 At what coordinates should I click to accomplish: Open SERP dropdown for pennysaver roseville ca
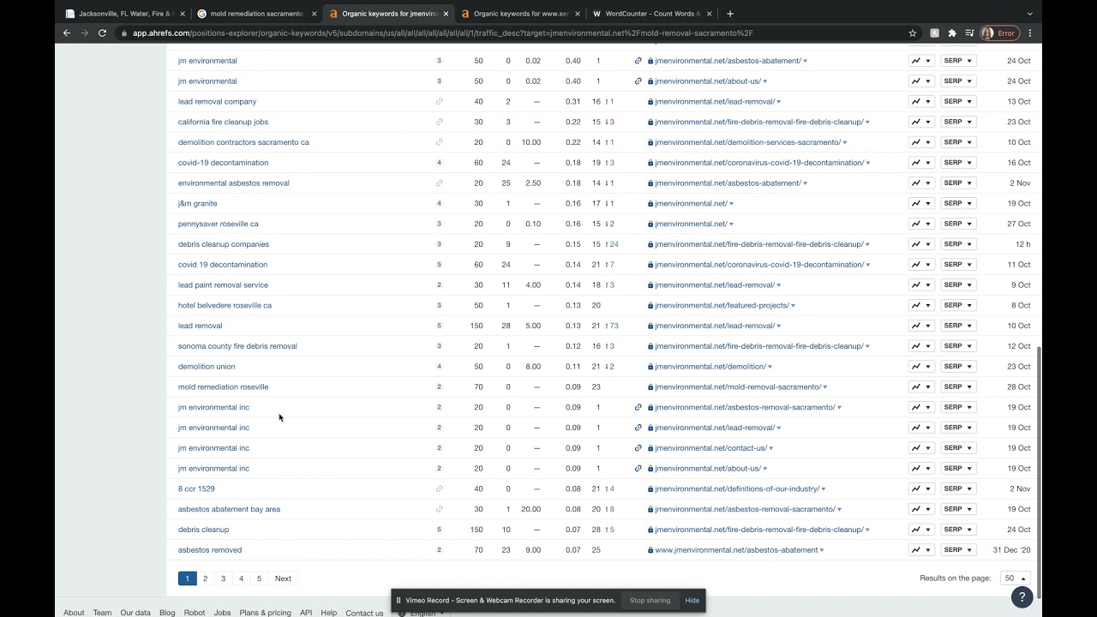958,224
